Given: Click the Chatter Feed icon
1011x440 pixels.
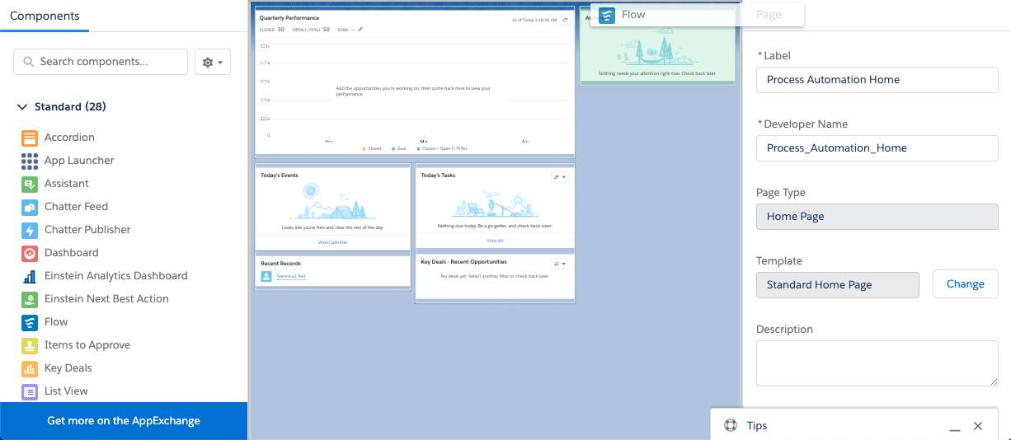Looking at the screenshot, I should pyautogui.click(x=30, y=207).
